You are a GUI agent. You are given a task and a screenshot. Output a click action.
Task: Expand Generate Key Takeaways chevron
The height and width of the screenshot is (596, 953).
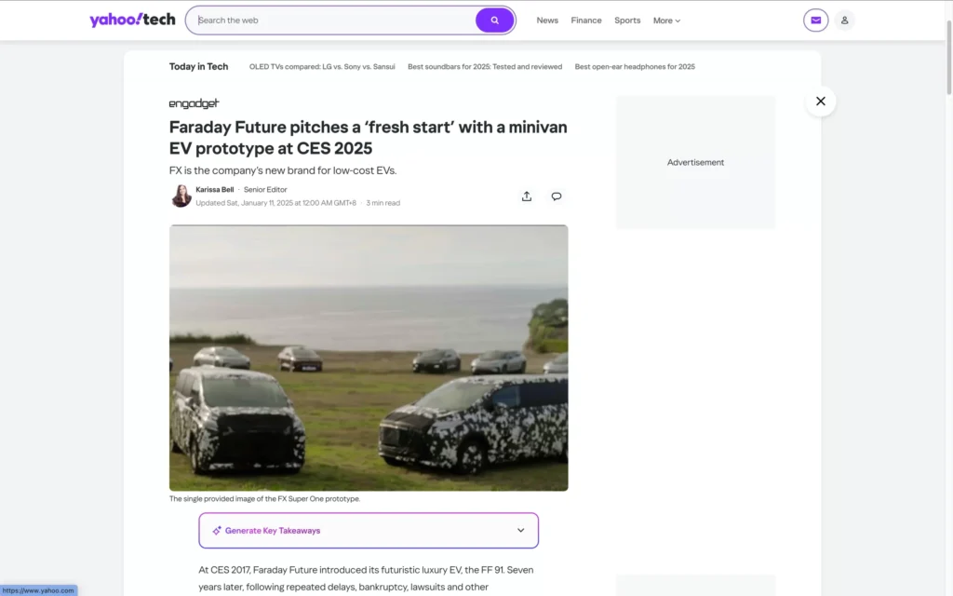520,531
